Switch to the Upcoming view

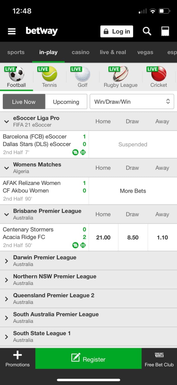pos(66,102)
